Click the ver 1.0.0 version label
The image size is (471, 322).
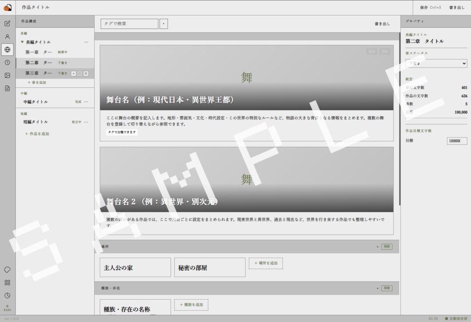point(11,319)
